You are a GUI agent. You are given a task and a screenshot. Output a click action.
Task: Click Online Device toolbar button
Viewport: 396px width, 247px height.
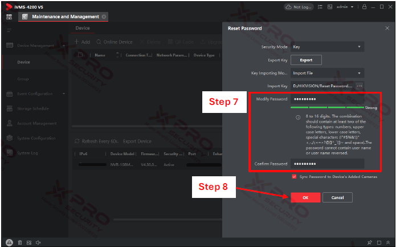tap(115, 42)
